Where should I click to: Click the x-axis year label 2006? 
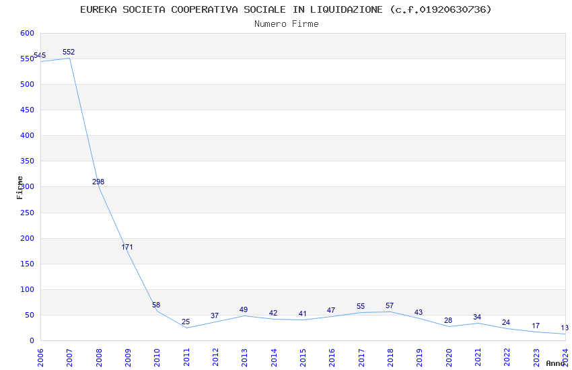click(x=40, y=357)
